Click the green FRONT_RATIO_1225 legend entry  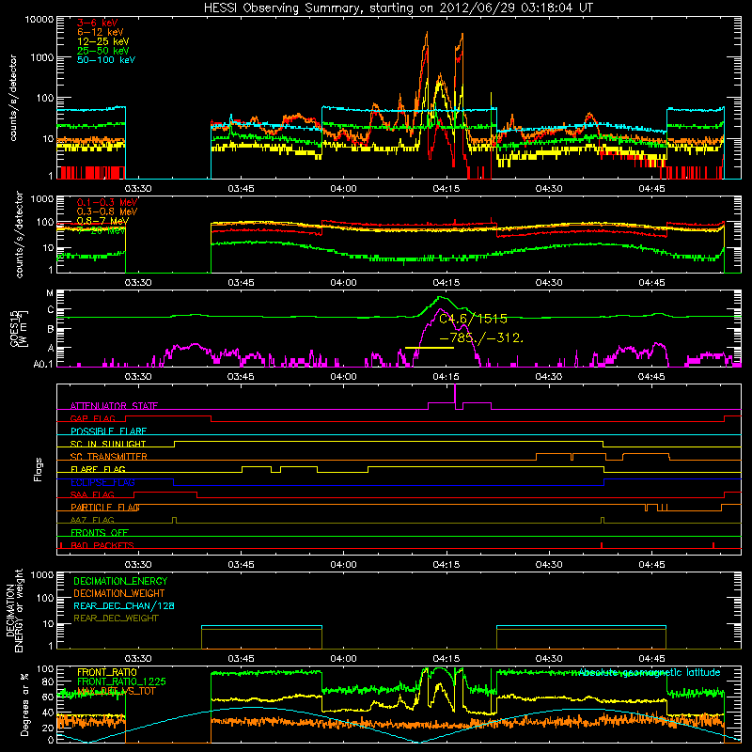pyautogui.click(x=121, y=681)
